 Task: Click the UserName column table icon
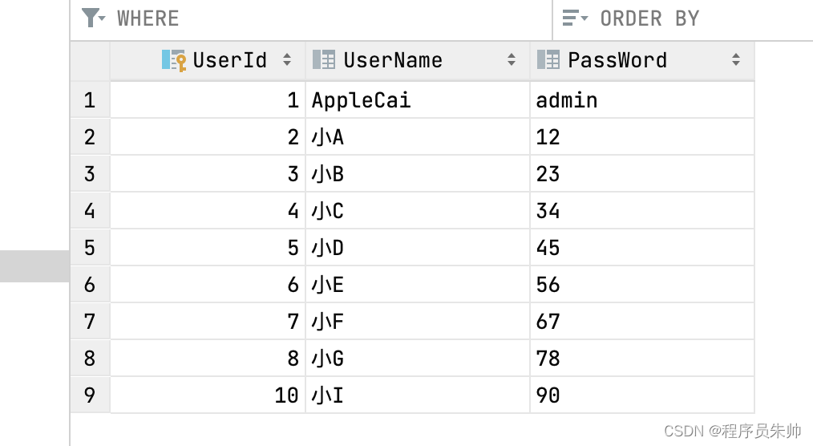click(x=323, y=60)
